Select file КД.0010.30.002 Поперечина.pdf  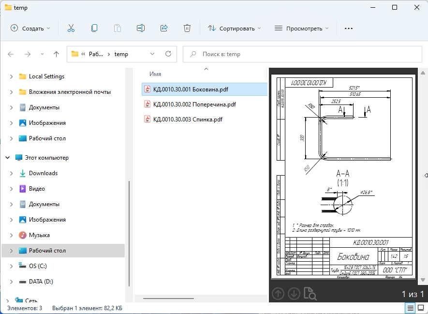(194, 105)
